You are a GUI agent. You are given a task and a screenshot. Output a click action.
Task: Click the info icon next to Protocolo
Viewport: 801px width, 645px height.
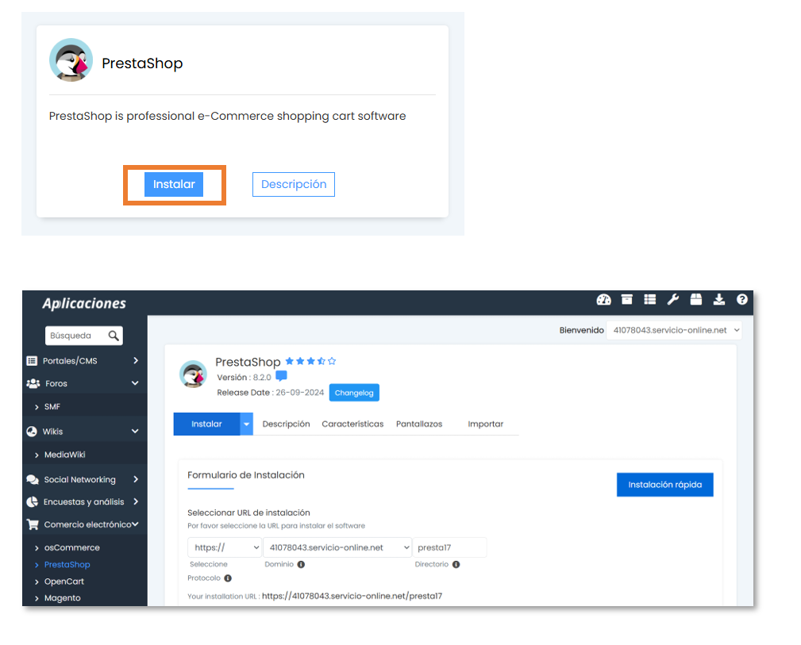pos(228,578)
